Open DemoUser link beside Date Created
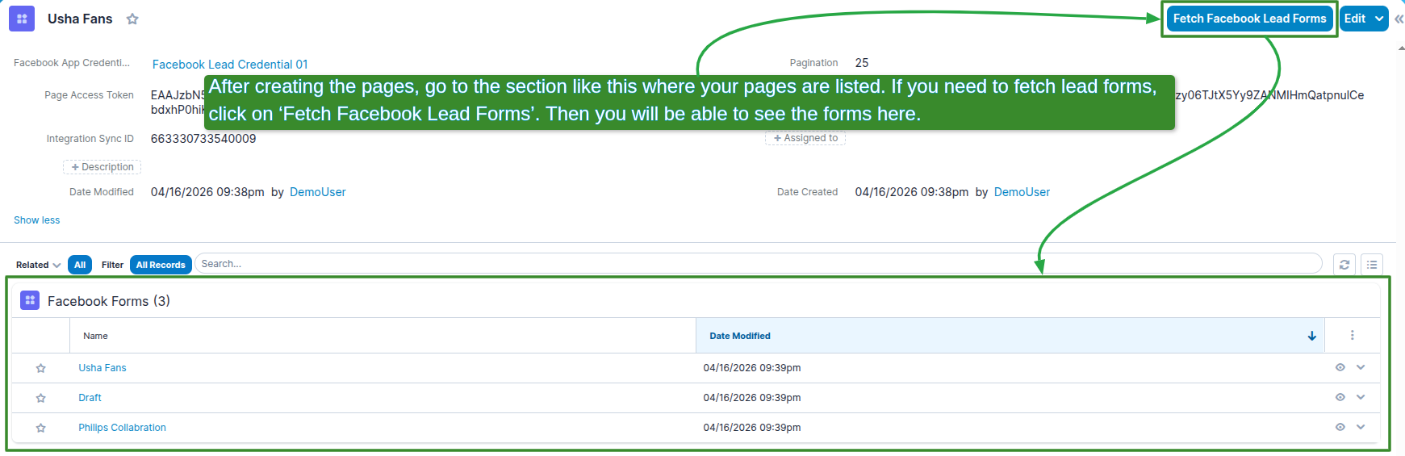1405x456 pixels. click(1022, 192)
